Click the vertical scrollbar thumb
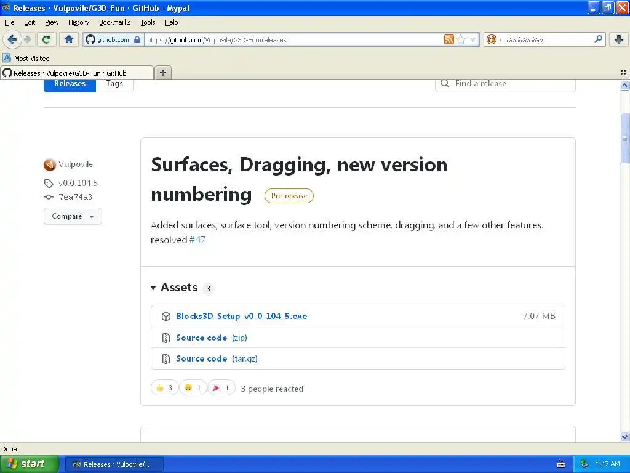 click(624, 139)
